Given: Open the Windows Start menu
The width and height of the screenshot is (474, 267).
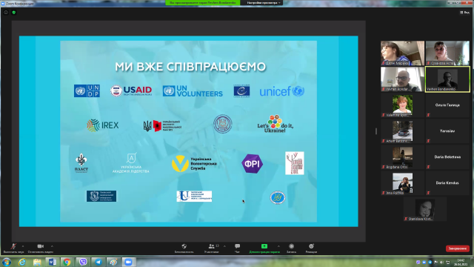Looking at the screenshot, I should [7, 262].
